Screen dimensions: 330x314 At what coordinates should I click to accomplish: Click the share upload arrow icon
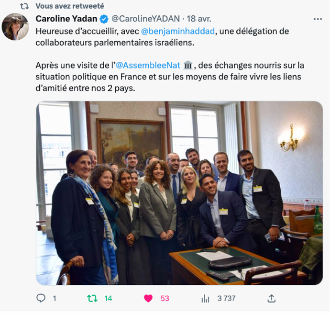272,298
